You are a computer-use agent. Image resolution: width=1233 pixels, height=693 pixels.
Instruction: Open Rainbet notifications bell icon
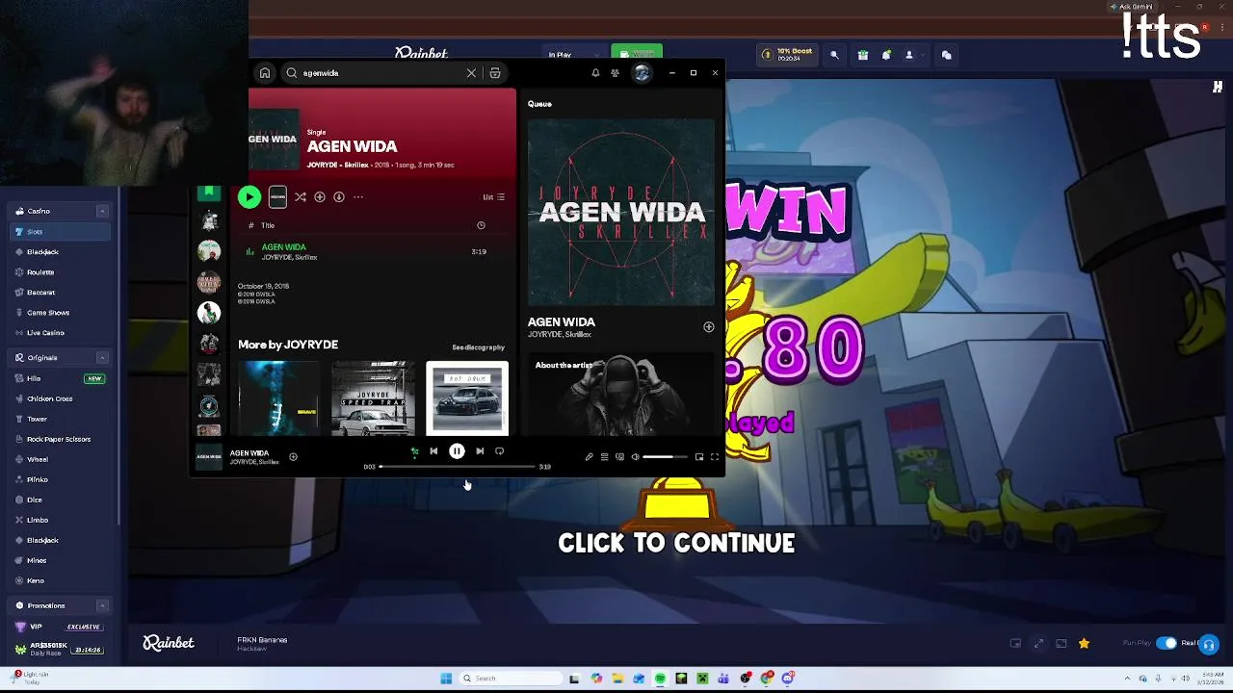[886, 56]
